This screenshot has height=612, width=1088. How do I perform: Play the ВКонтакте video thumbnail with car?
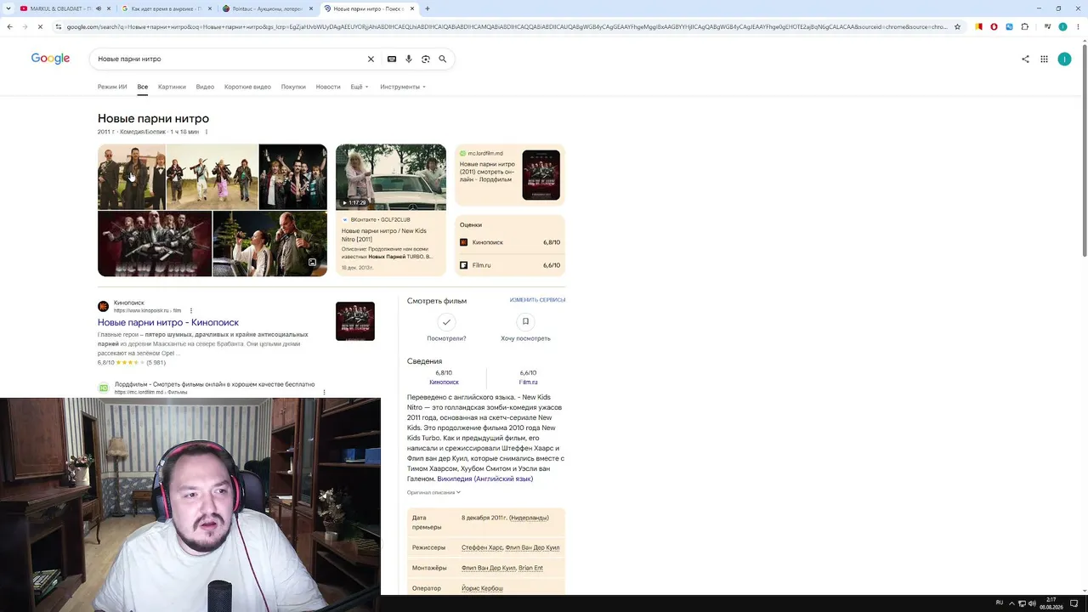click(391, 177)
